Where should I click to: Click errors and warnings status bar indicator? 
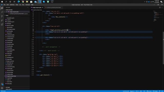3,91
